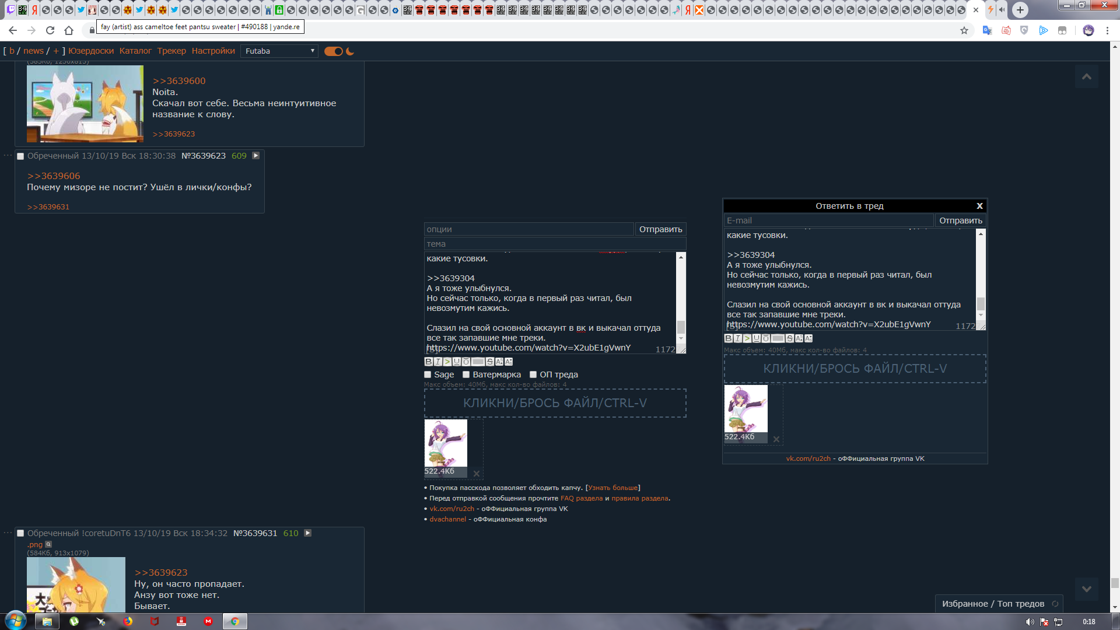Expand menu arrow on post №3639631
The image size is (1120, 630).
(308, 533)
